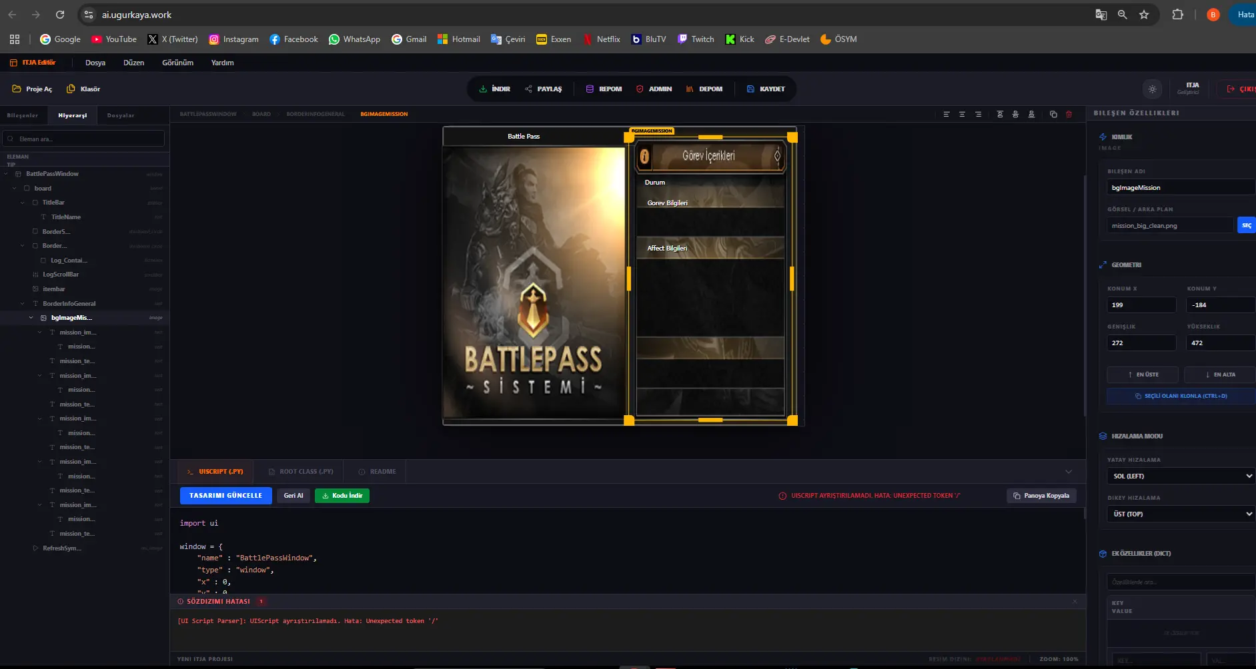Screen dimensions: 1256x669
Task: Click the align right icon in canvas toolbar
Action: tap(978, 114)
